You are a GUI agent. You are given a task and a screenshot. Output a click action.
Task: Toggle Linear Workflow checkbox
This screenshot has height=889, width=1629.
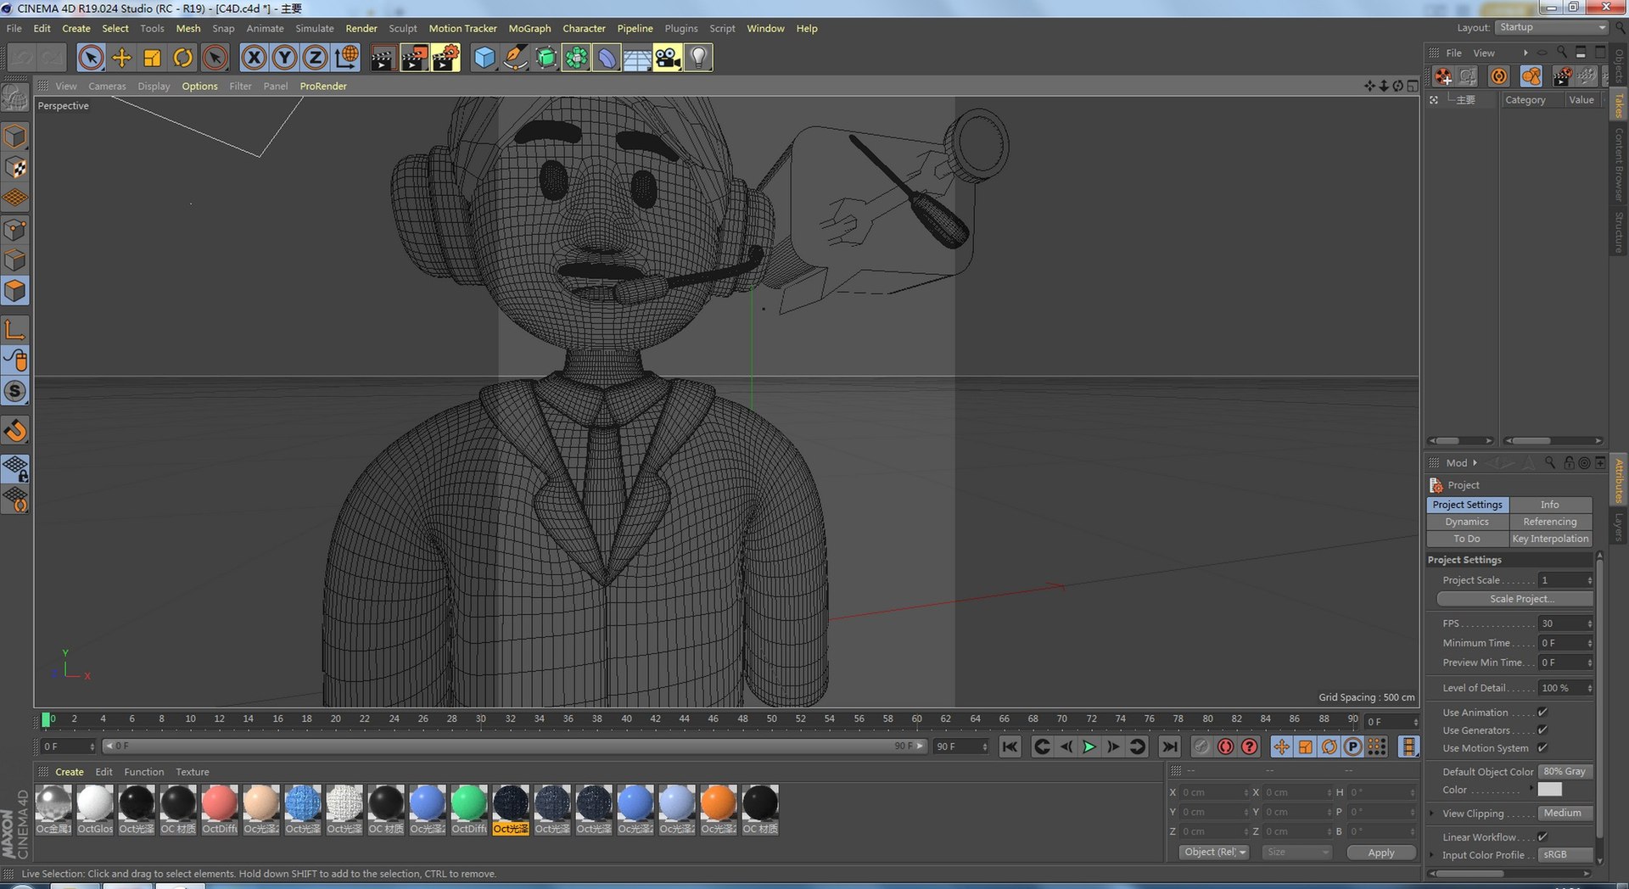(1542, 837)
